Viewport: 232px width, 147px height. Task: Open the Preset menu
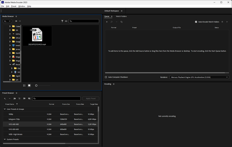(14, 6)
